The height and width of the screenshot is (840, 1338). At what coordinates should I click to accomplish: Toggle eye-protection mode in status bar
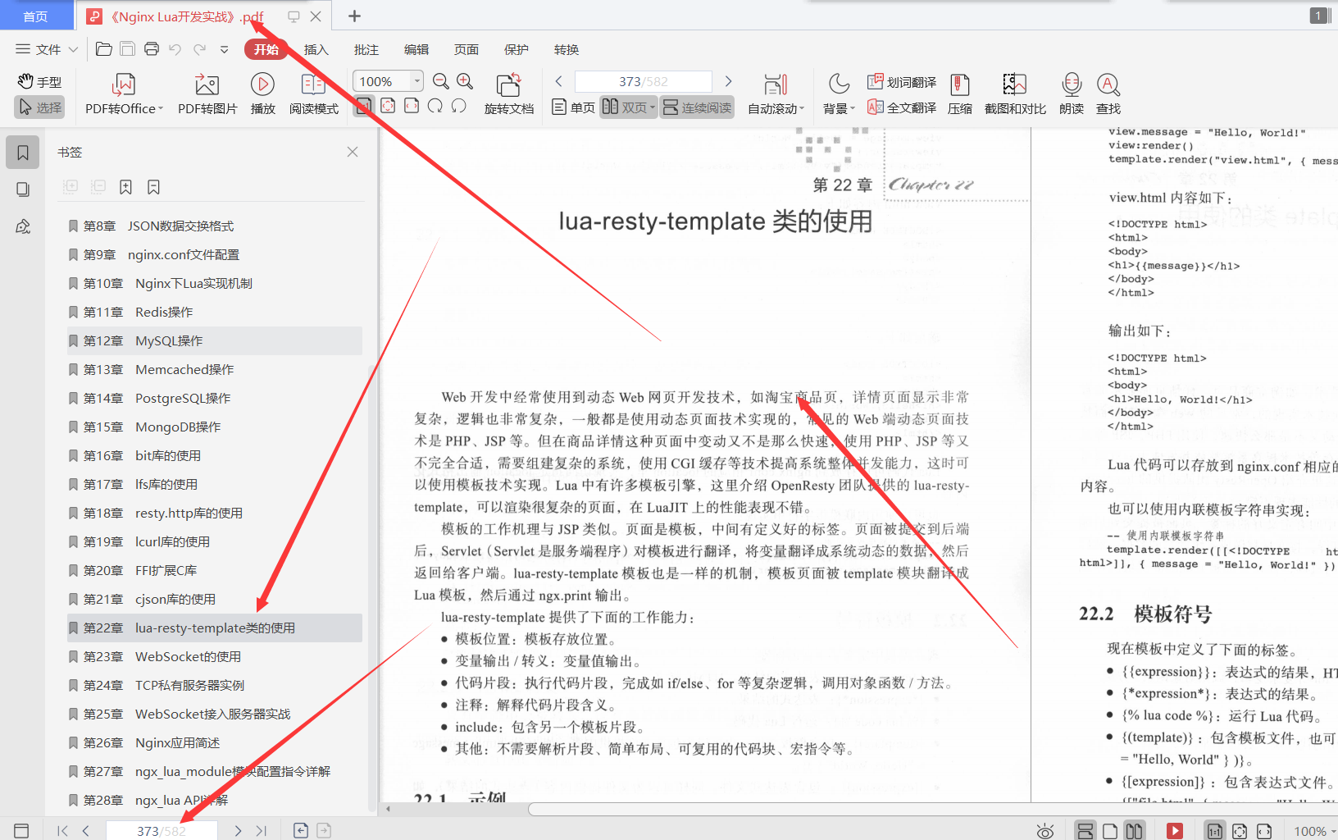point(1044,830)
